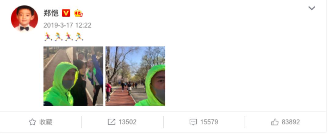Select the 收藏 label text

[x=46, y=122]
